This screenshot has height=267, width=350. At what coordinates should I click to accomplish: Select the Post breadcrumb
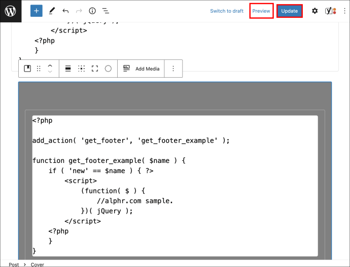14,264
